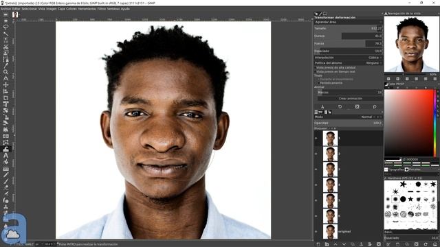The height and width of the screenshot is (247, 440).
Task: Select the Free Select lasso tool
Action: pos(5,27)
